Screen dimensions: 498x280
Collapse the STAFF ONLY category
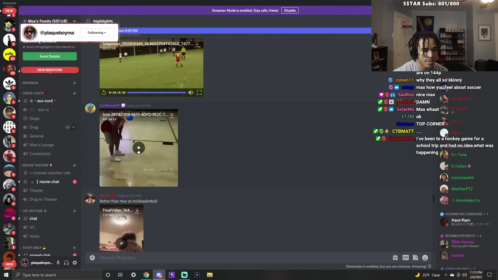point(33,248)
